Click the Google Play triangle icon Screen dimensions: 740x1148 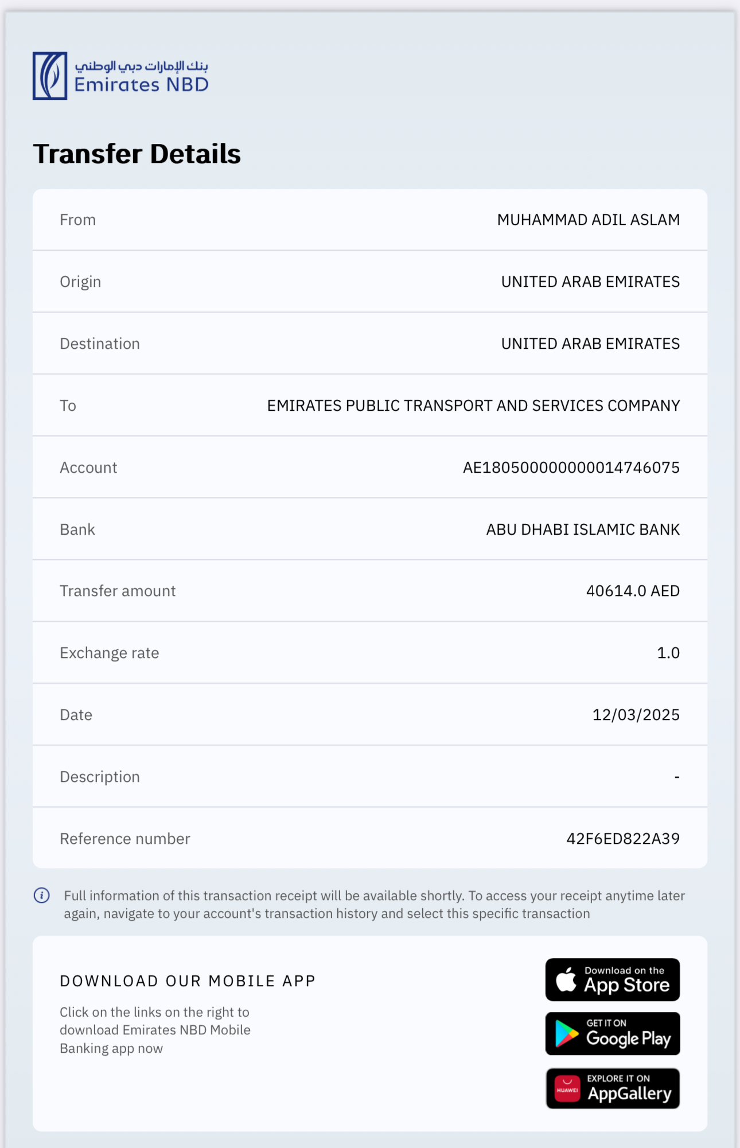click(567, 1034)
